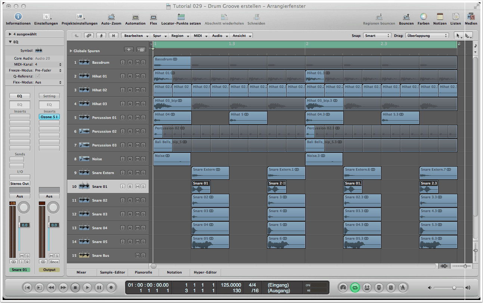The height and width of the screenshot is (303, 483).
Task: Open the Bouncen export icon
Action: (x=406, y=17)
